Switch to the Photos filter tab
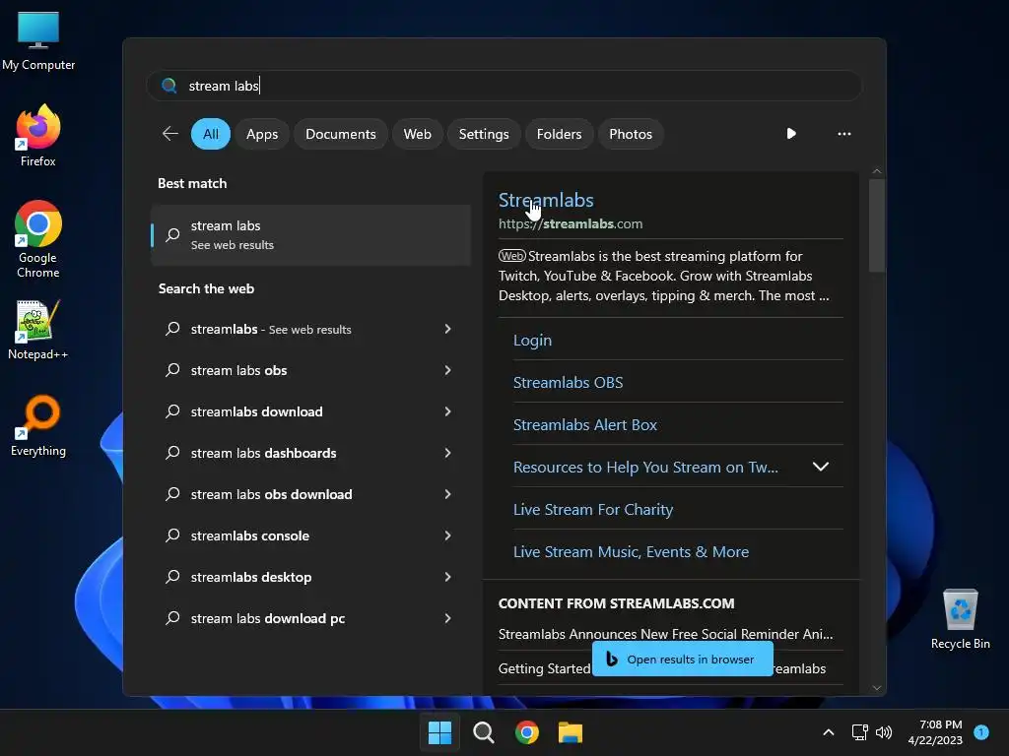The height and width of the screenshot is (756, 1009). coord(631,134)
